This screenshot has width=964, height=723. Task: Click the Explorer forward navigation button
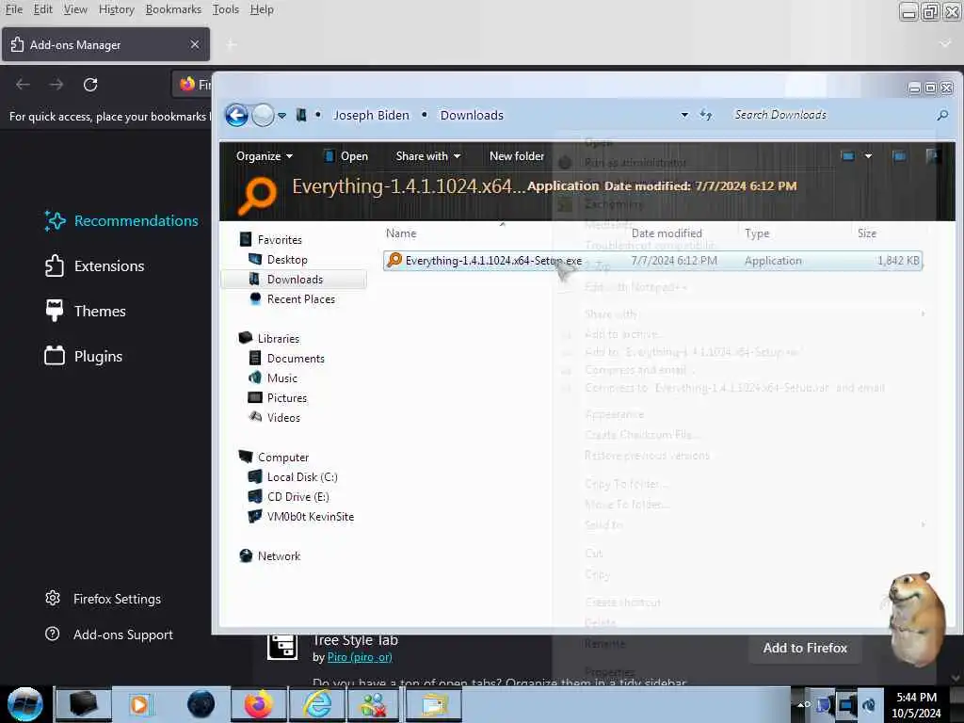click(x=264, y=115)
